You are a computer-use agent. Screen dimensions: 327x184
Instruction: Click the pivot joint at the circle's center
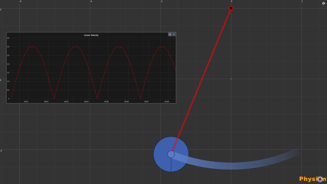171,154
